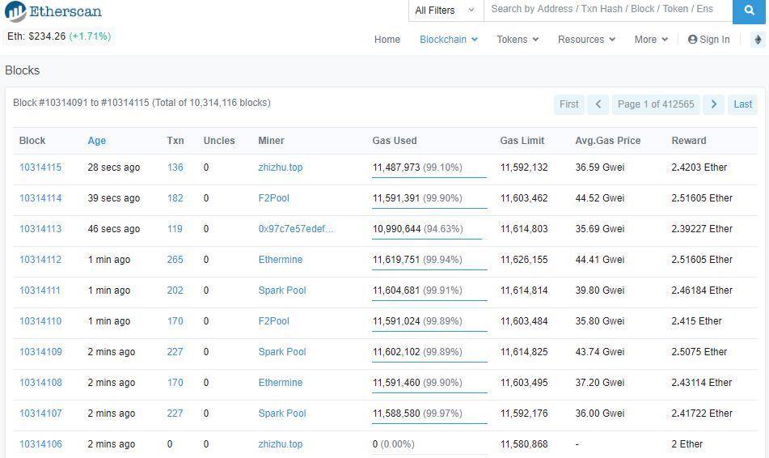The height and width of the screenshot is (458, 769).
Task: Select the 2.46184 Ether reward value
Action: point(702,290)
